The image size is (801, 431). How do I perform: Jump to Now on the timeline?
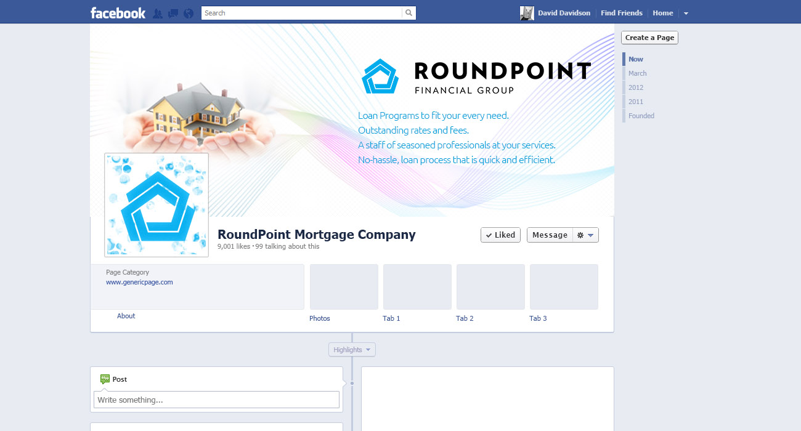point(635,59)
